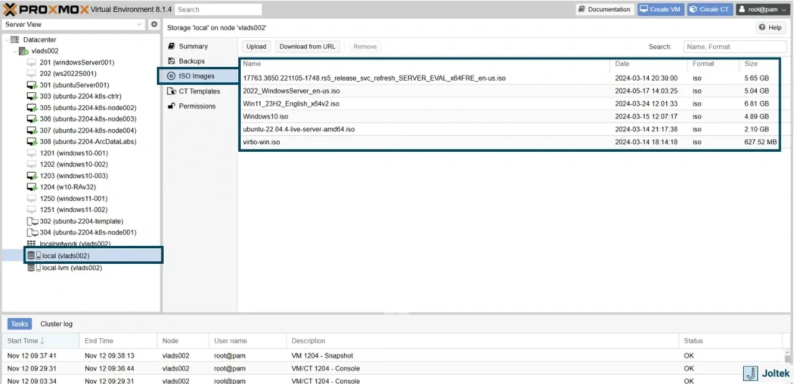Select ubuntu-22.04.4-live-server-amd64.iso
794x384 pixels.
[x=509, y=129]
